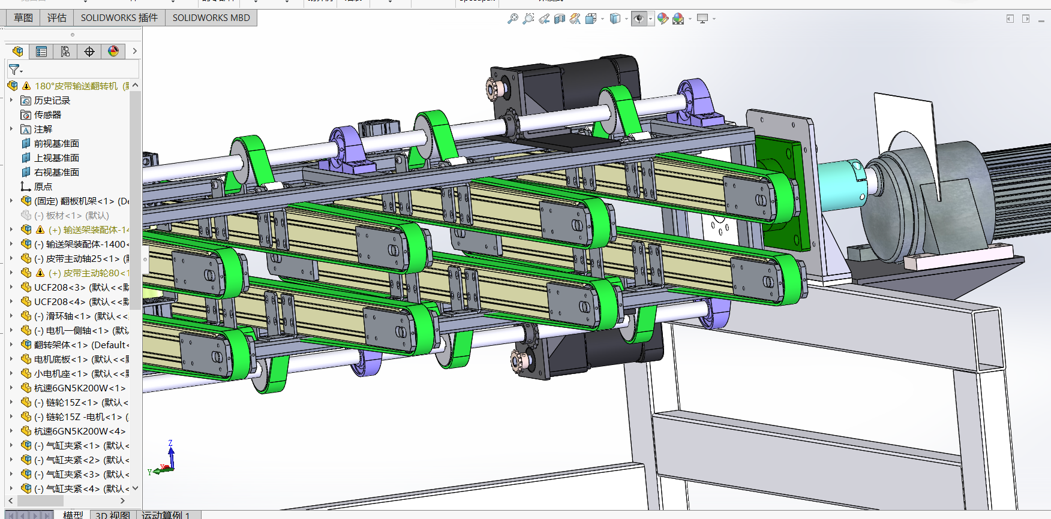
Task: Show more manager tabs with right chevron
Action: [x=135, y=52]
